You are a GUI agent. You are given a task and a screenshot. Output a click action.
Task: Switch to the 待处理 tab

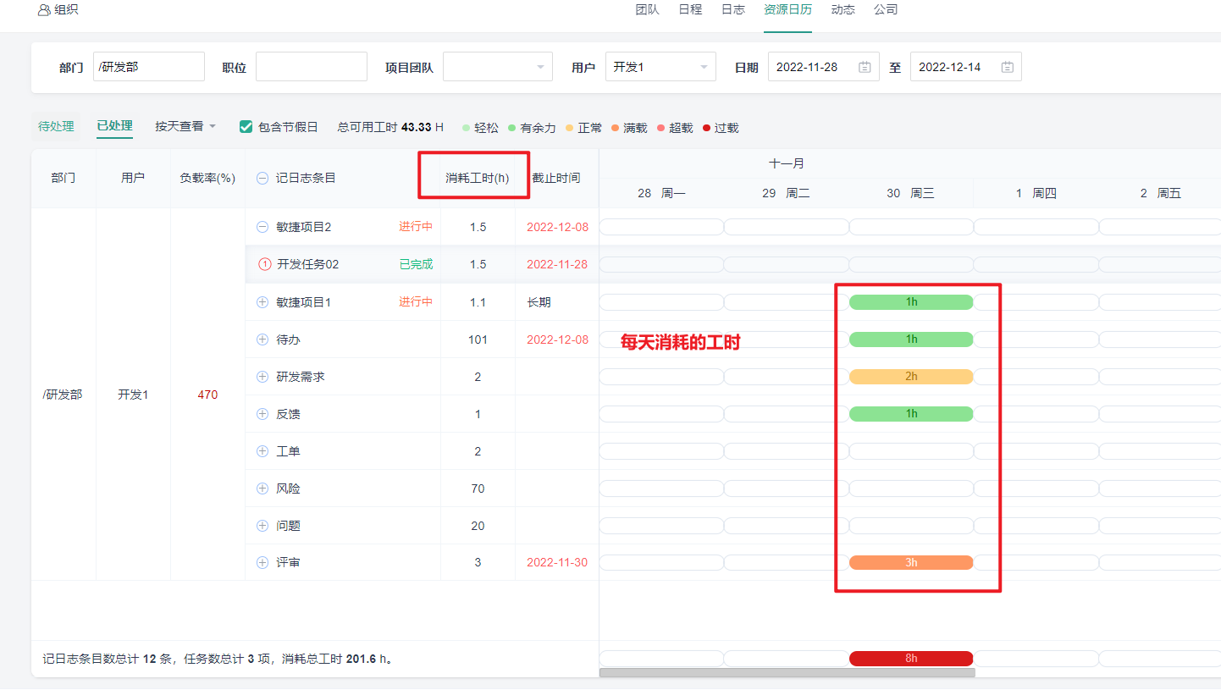56,126
